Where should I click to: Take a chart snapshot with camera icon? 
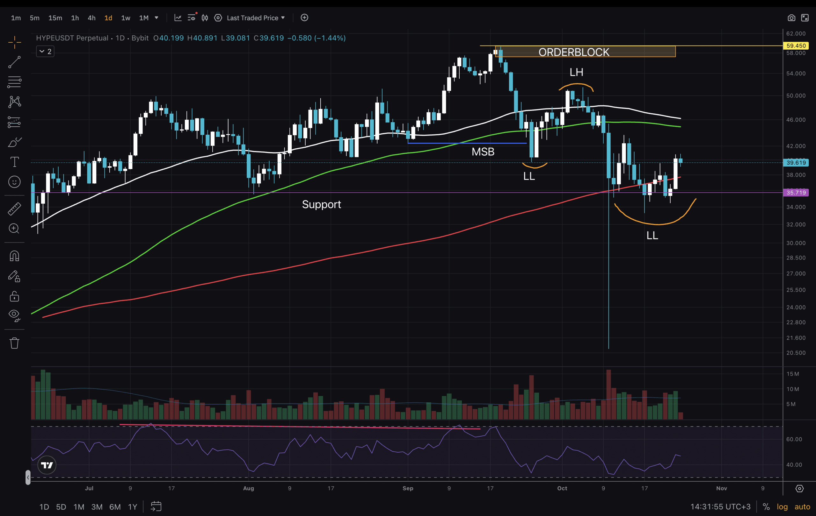(791, 18)
